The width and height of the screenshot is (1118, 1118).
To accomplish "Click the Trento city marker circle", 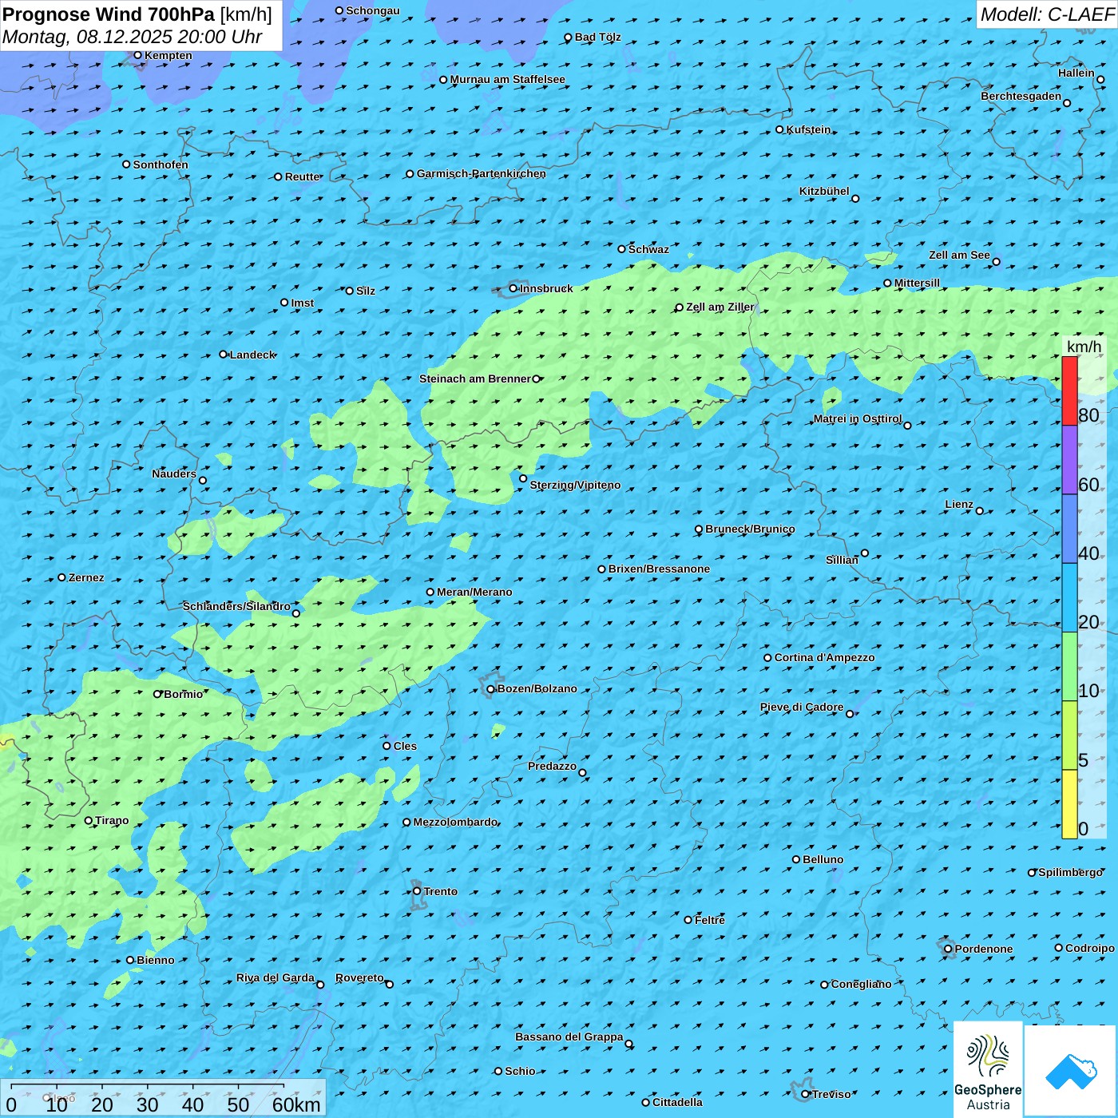I will pos(417,891).
